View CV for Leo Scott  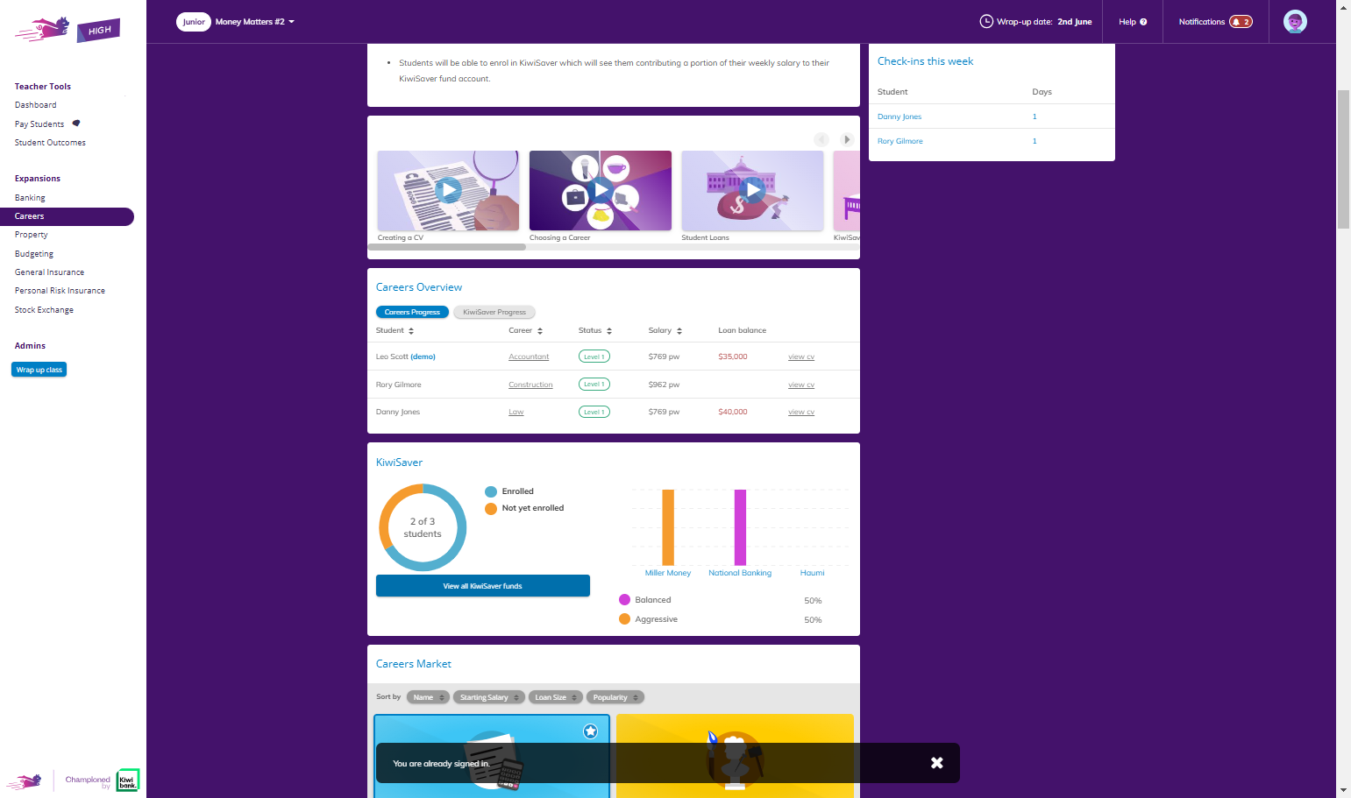pos(801,357)
